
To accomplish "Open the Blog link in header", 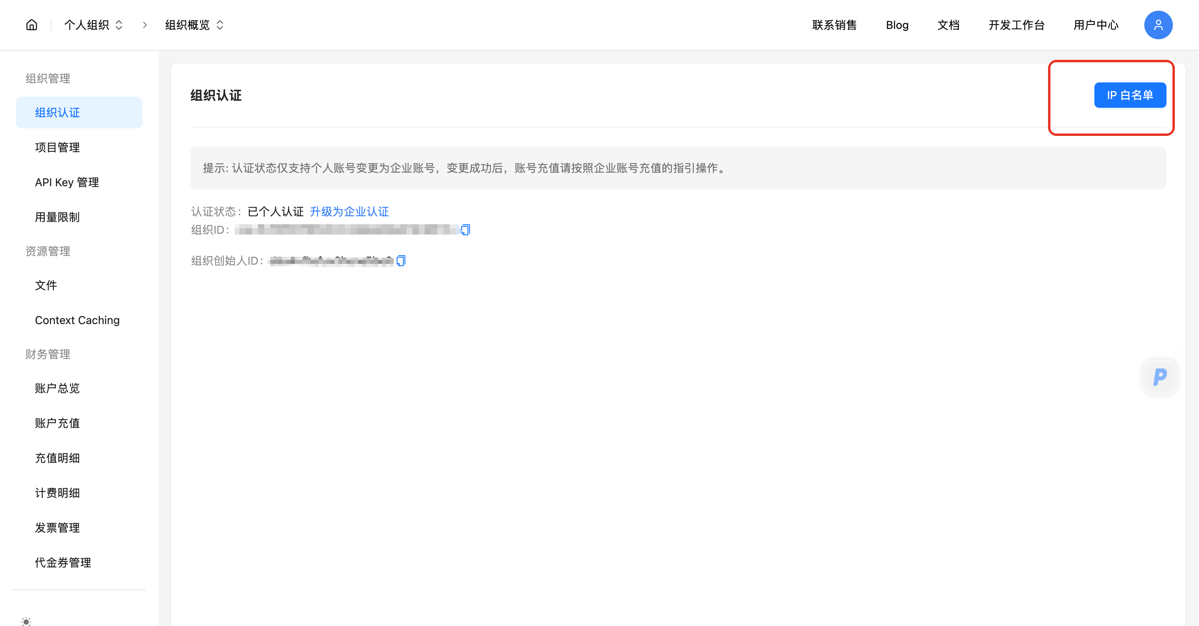I will tap(897, 25).
